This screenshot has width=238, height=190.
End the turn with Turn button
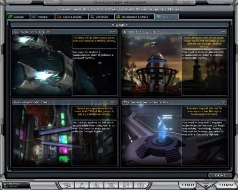point(226,185)
